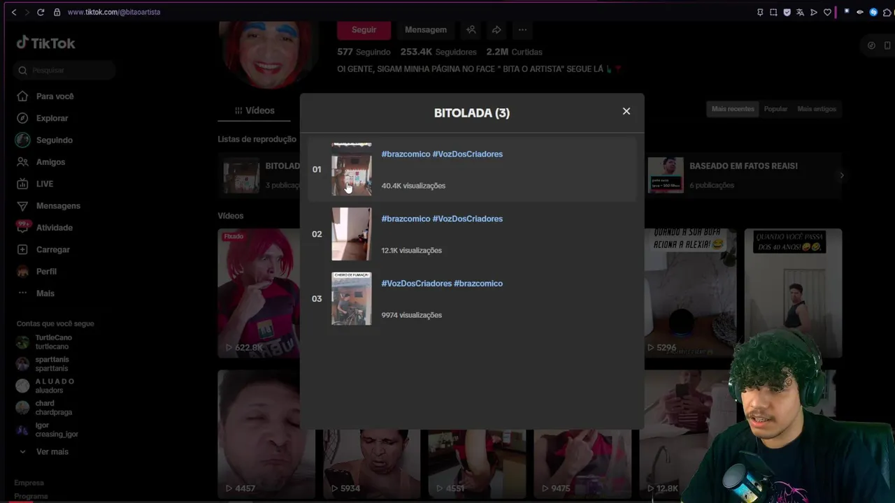Click 577 Seguindo count
895x503 pixels.
pos(364,52)
